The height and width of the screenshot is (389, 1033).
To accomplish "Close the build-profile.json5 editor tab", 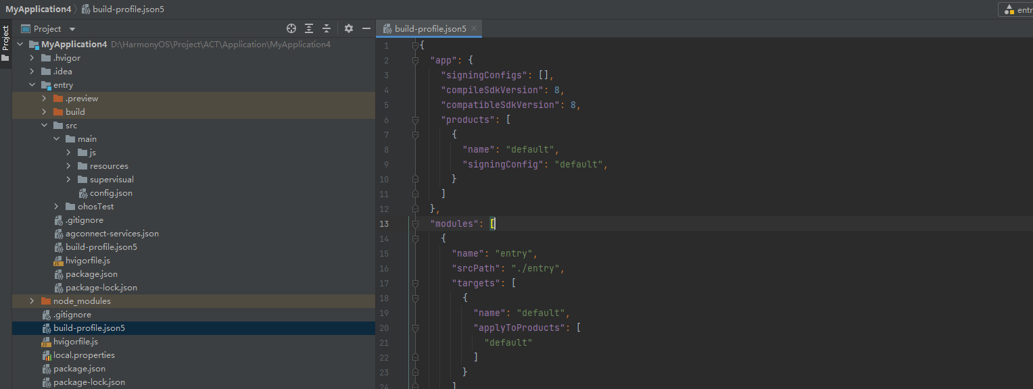I will (474, 28).
